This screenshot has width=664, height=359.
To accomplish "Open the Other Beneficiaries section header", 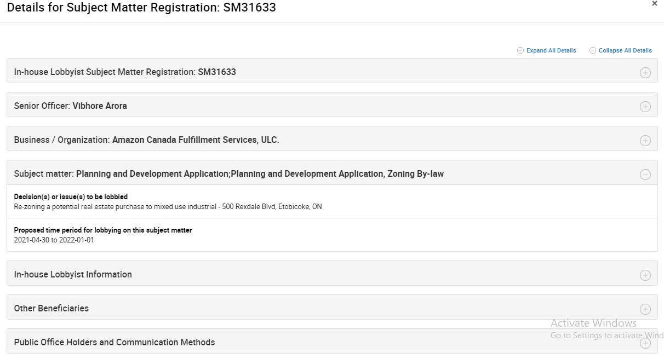I will point(51,309).
